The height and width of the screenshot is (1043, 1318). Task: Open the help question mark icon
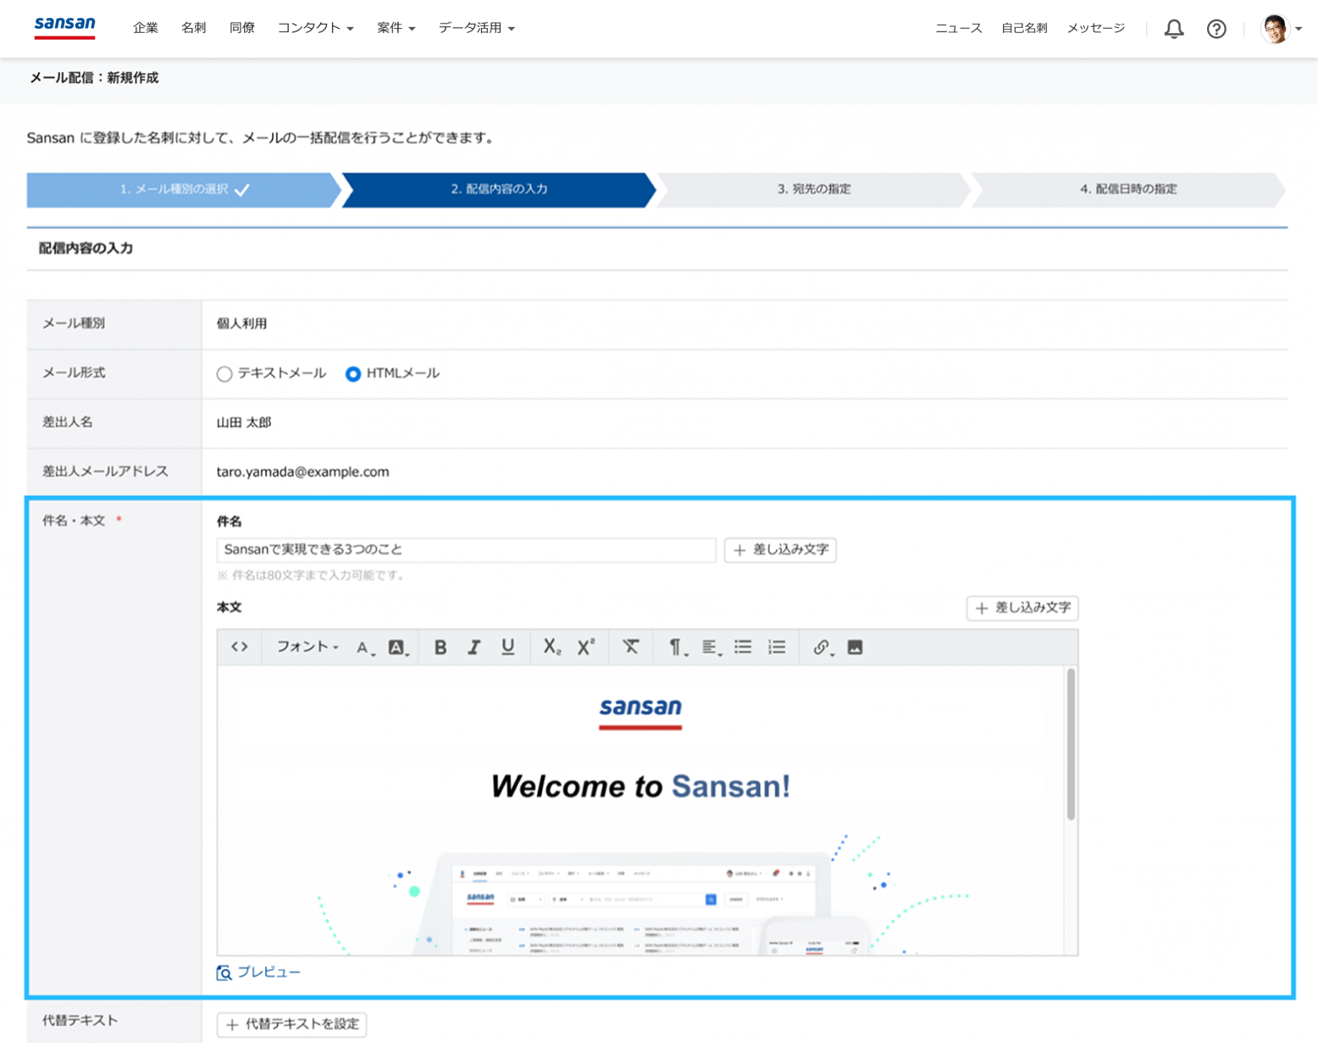[x=1216, y=29]
